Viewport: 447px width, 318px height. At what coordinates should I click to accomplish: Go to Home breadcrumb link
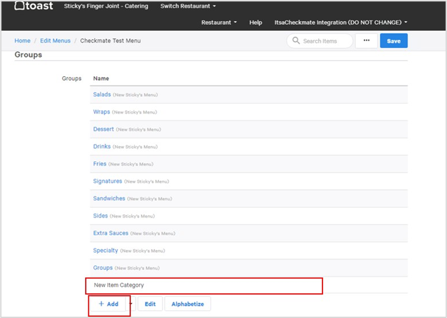point(22,41)
